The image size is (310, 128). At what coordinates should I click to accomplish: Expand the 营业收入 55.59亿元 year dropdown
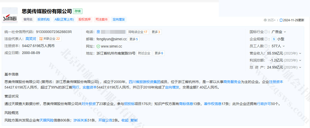[300, 53]
